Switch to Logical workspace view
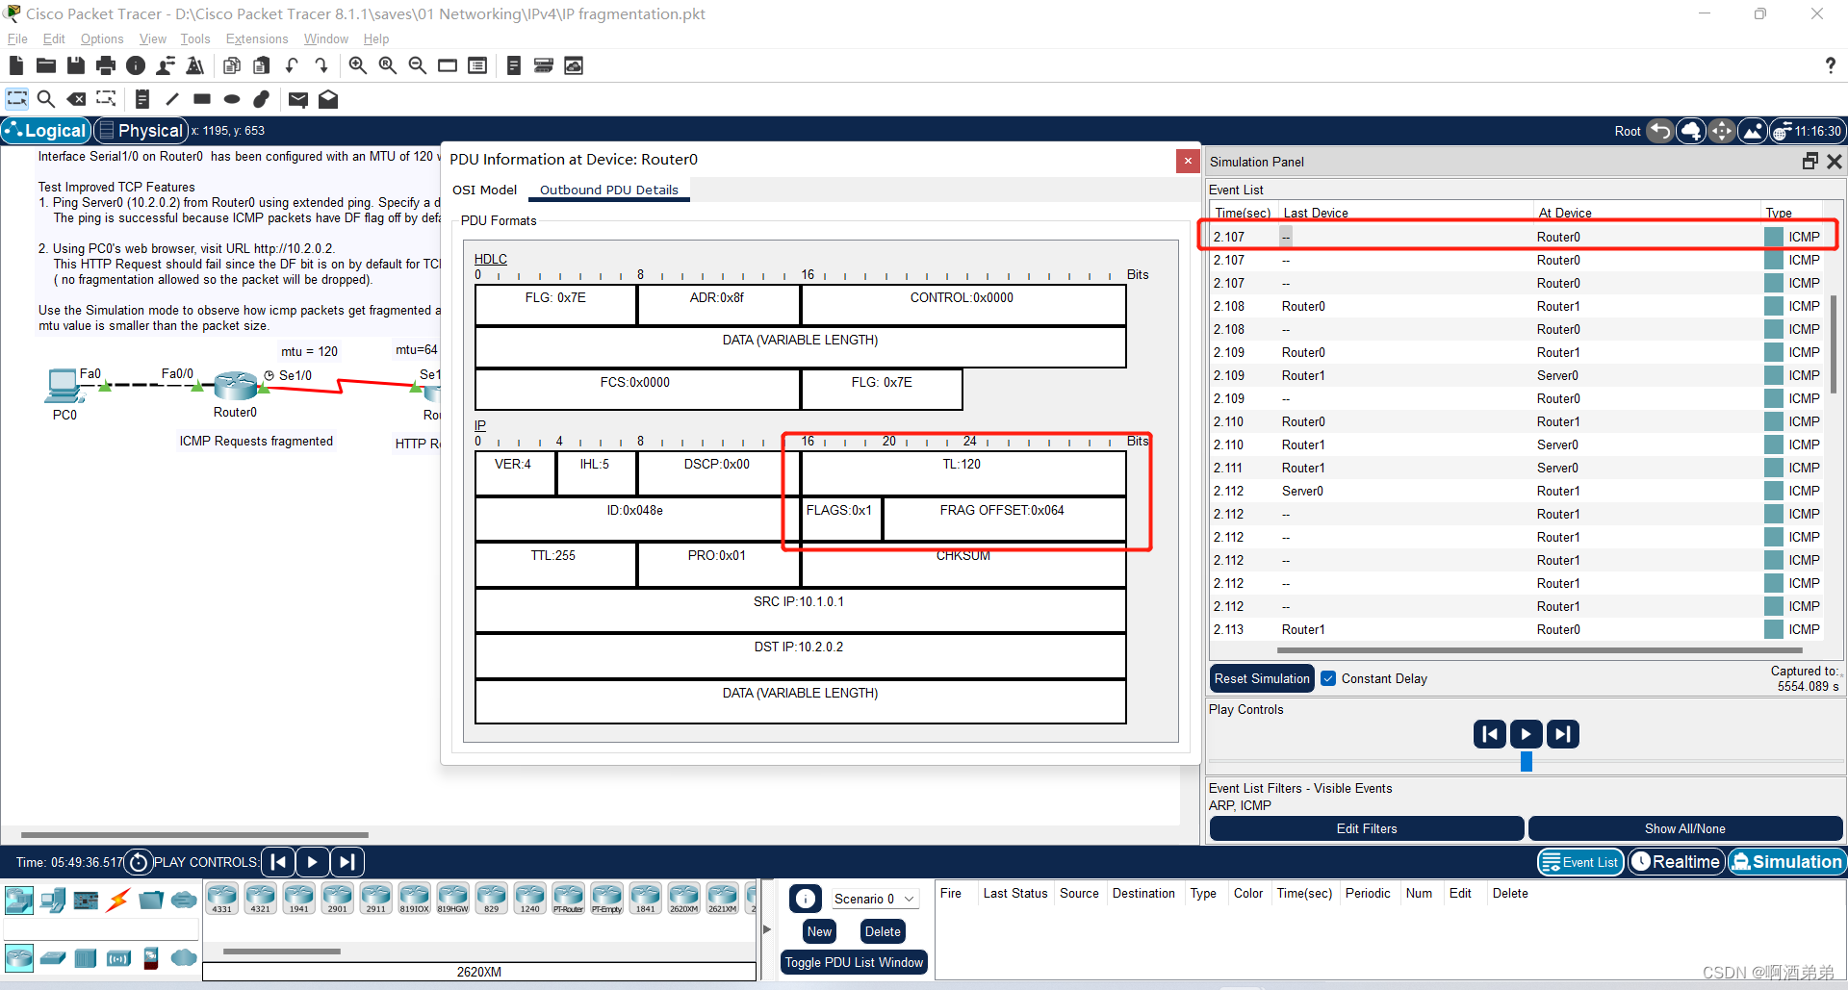The image size is (1848, 990). pos(46,131)
